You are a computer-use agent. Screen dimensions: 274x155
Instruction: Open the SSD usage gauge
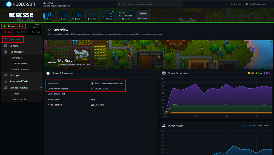(78, 16)
